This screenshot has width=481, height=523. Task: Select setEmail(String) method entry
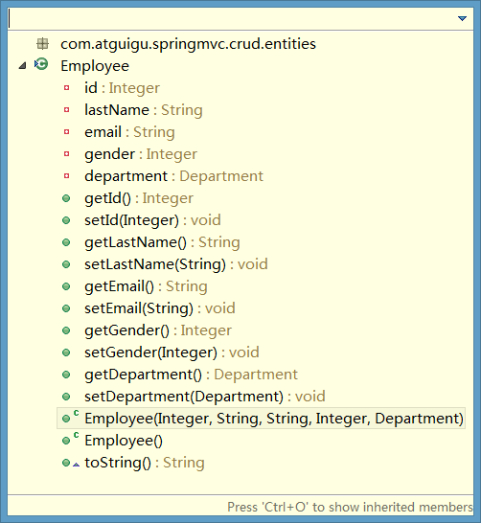pyautogui.click(x=160, y=308)
